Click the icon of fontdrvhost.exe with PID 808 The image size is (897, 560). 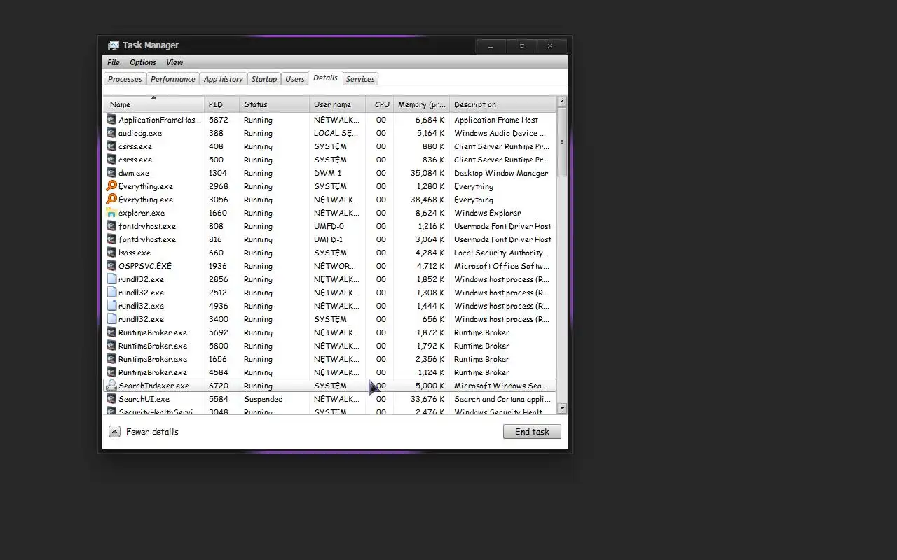pos(111,226)
